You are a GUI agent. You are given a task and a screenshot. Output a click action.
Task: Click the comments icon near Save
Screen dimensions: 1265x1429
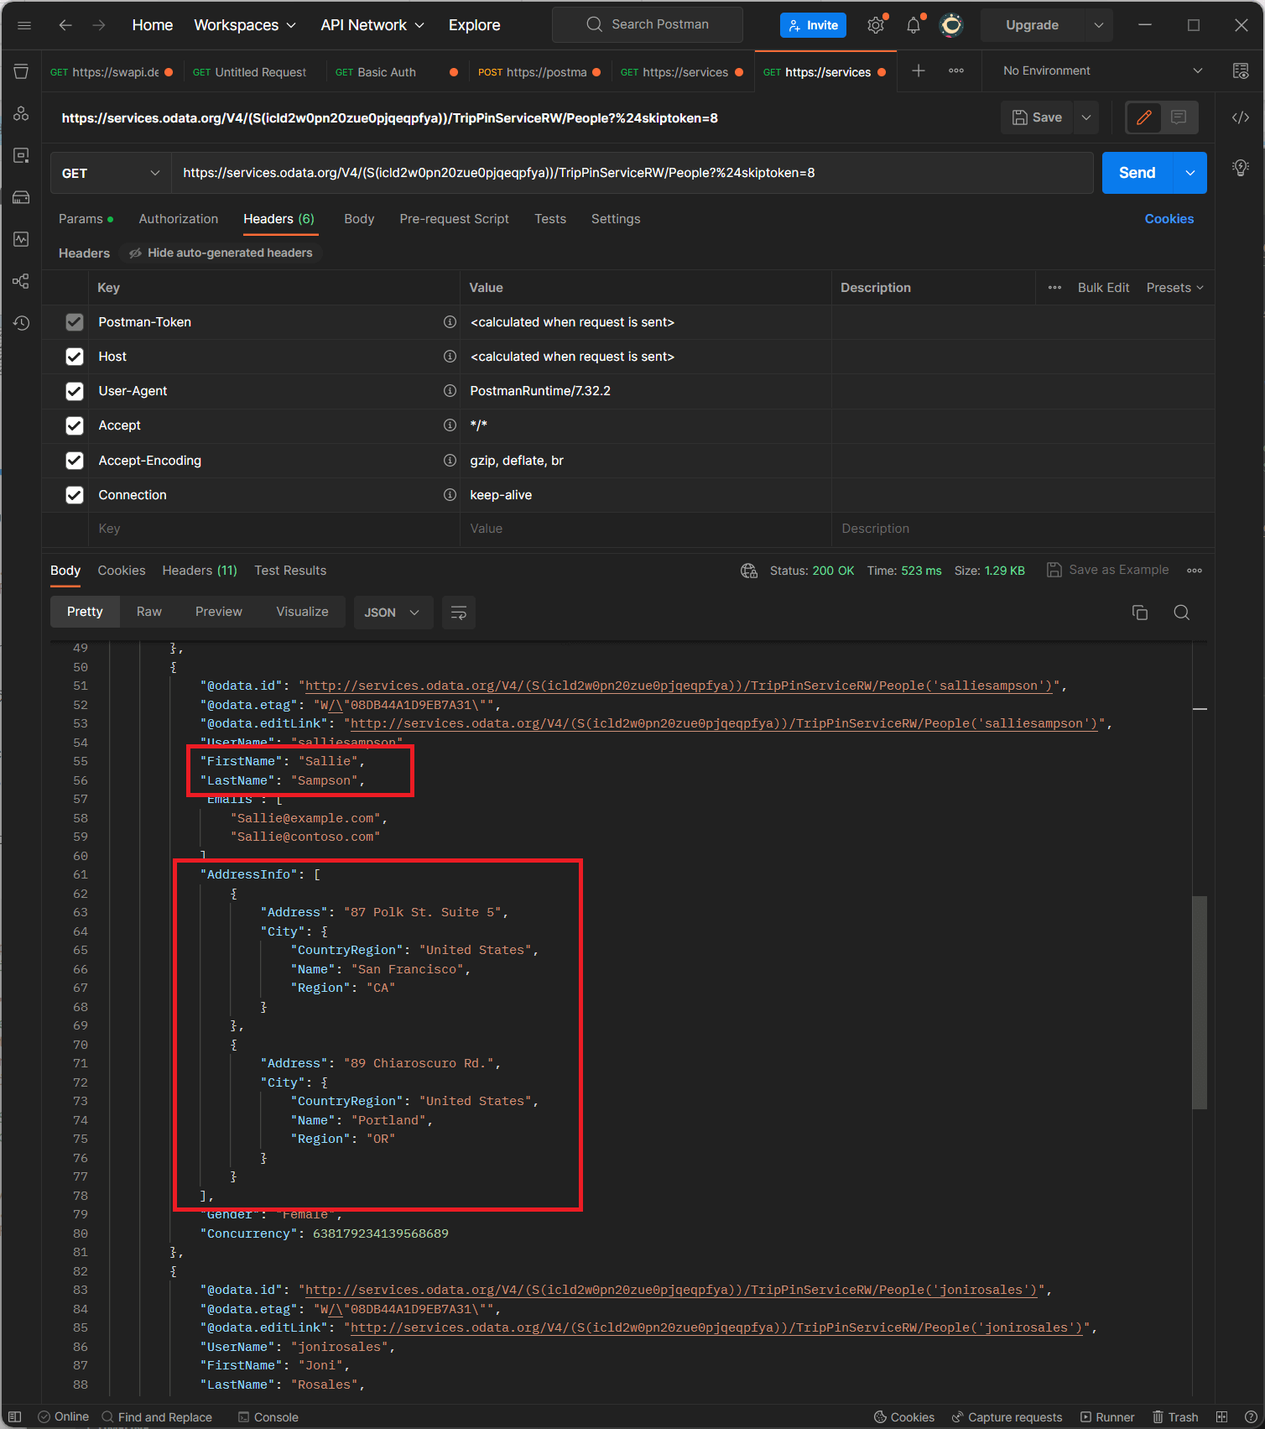1179,117
